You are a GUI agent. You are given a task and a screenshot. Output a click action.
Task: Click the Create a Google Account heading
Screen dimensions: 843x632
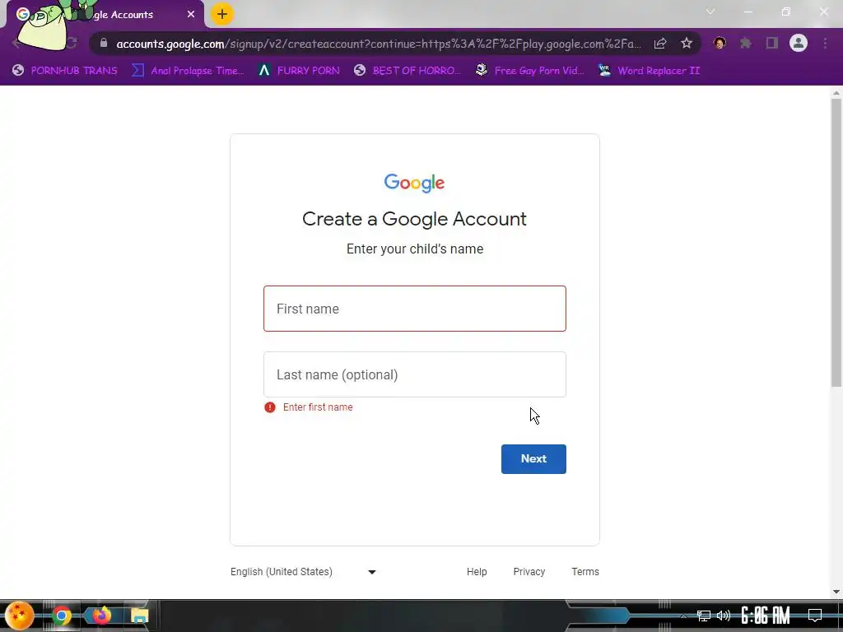(x=415, y=219)
